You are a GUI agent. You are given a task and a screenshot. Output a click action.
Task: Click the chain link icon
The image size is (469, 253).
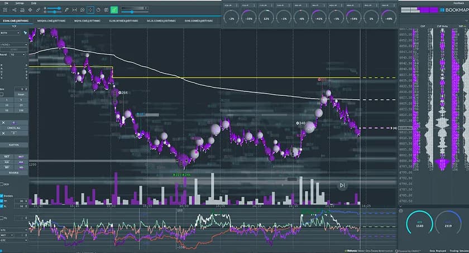pyautogui.click(x=38, y=10)
